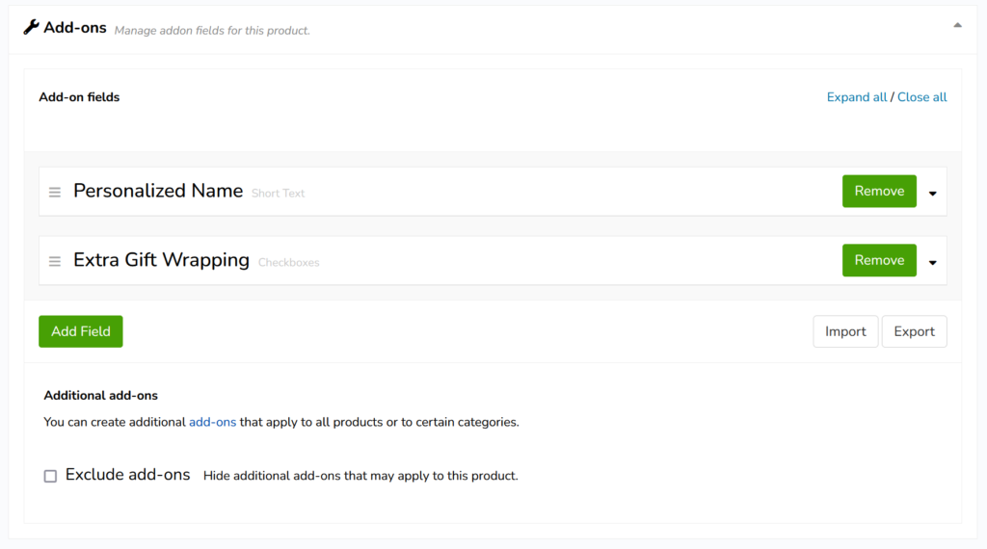
Task: Expand the Personalized Name field arrow
Action: click(x=932, y=193)
